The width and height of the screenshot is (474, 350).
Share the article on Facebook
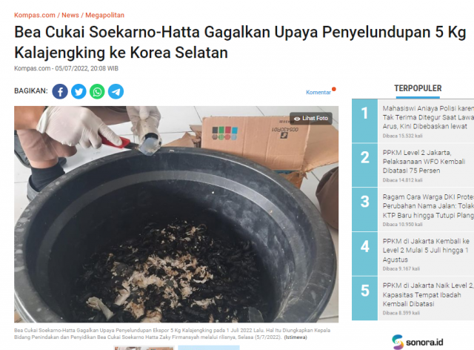[x=60, y=91]
